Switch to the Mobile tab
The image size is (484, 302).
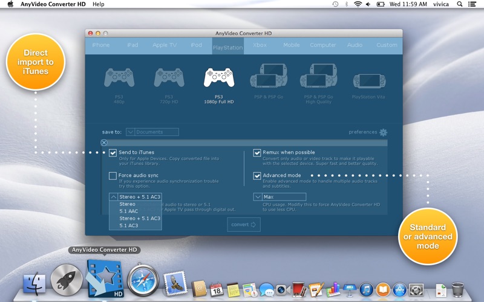292,45
